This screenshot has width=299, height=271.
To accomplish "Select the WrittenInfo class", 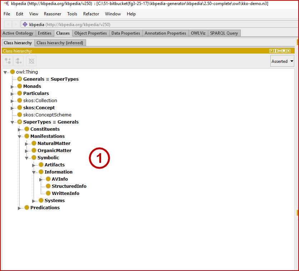I will click(65, 193).
